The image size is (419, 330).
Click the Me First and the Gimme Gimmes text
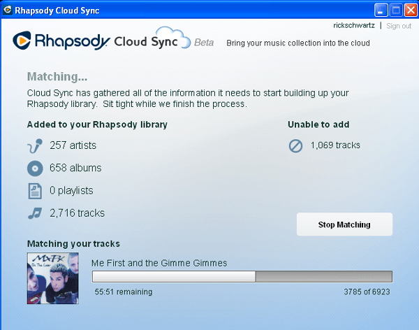click(x=159, y=263)
